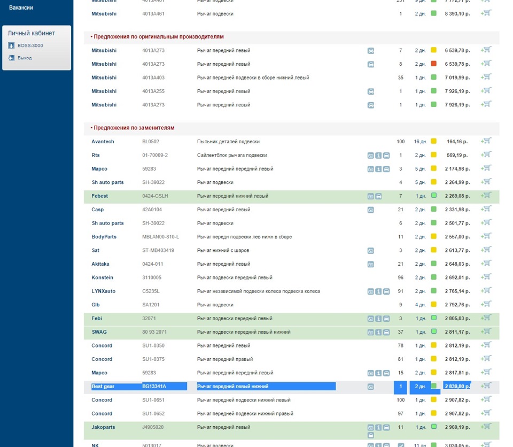Open info icon for LYNXauto C5235L
Viewport: 513px width, 447px height.
[x=378, y=291]
